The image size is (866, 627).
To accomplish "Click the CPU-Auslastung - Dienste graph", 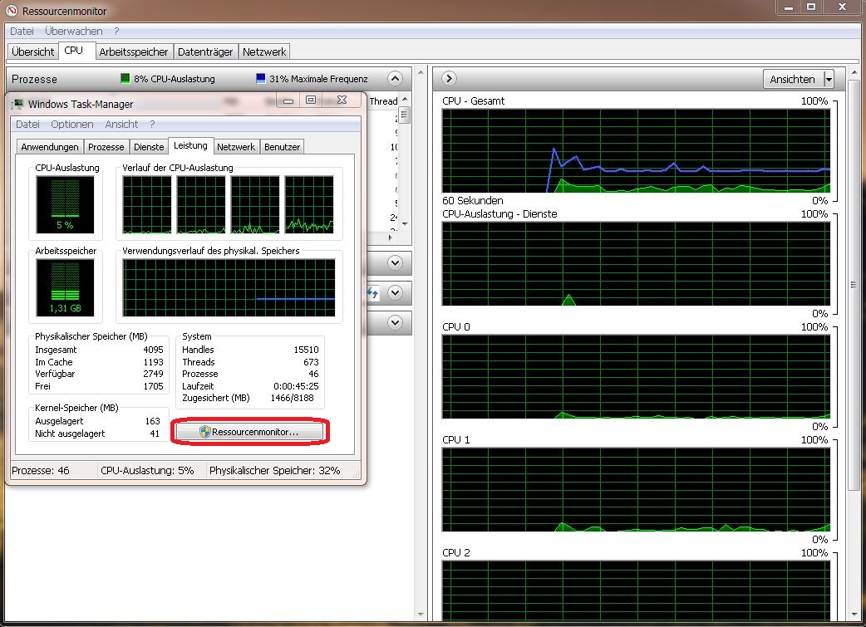I will pos(637,264).
